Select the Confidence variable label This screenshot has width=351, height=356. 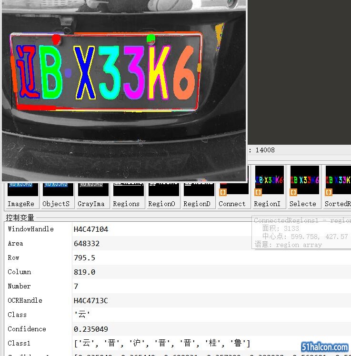[27, 329]
